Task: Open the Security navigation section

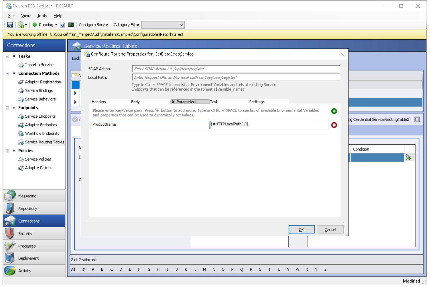Action: (x=34, y=234)
